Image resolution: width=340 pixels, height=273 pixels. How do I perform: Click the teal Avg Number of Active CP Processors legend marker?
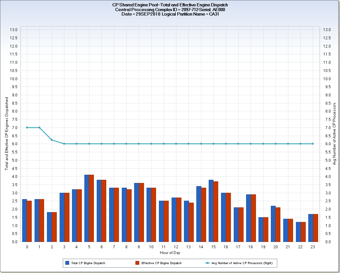pos(207,263)
